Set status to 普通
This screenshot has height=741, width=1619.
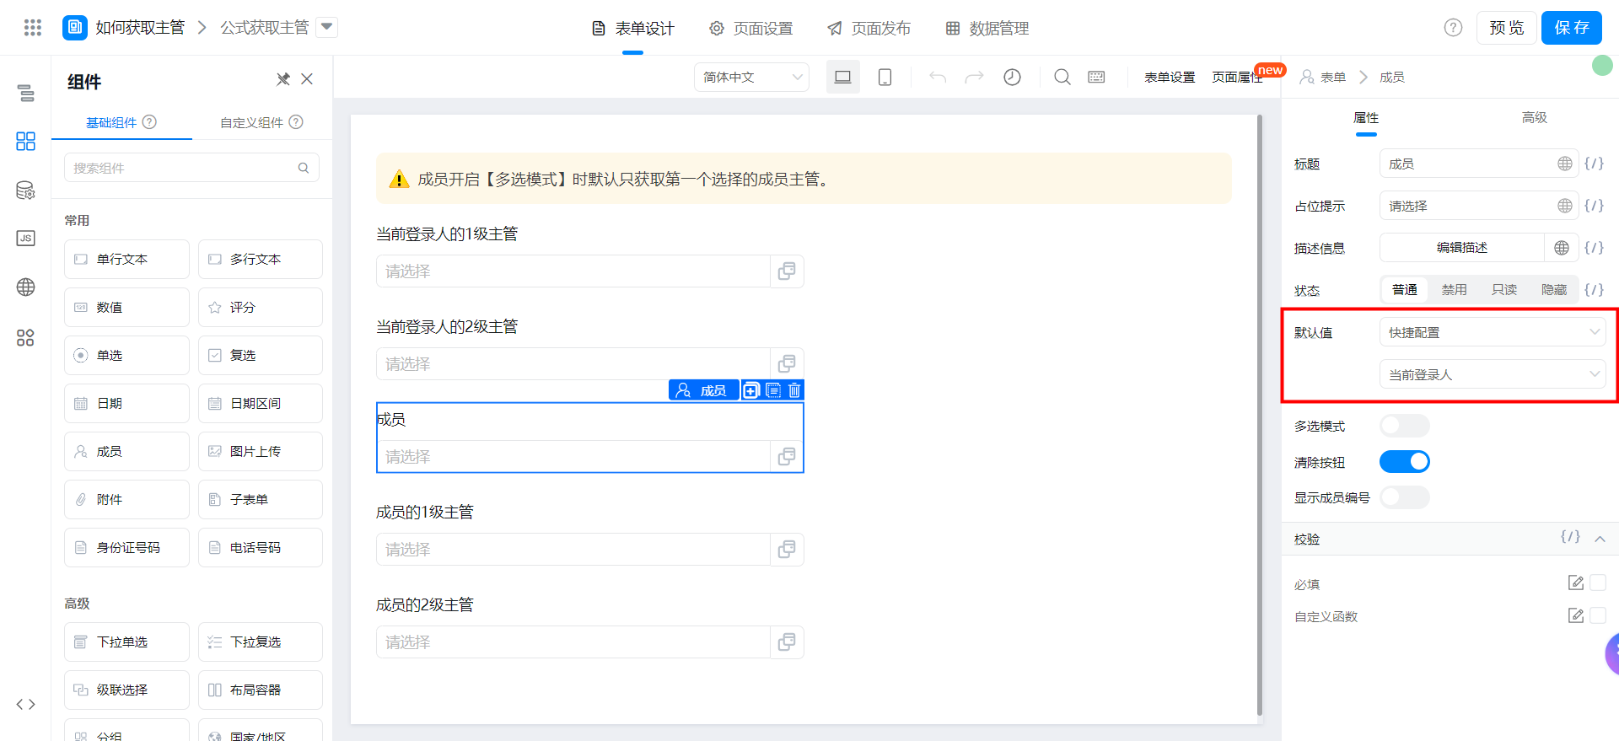[1405, 290]
